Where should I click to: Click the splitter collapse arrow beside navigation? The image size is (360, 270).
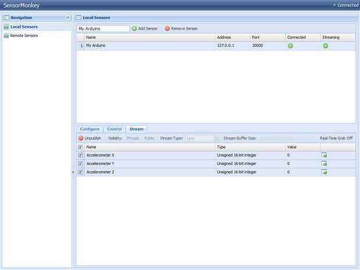coord(73,172)
